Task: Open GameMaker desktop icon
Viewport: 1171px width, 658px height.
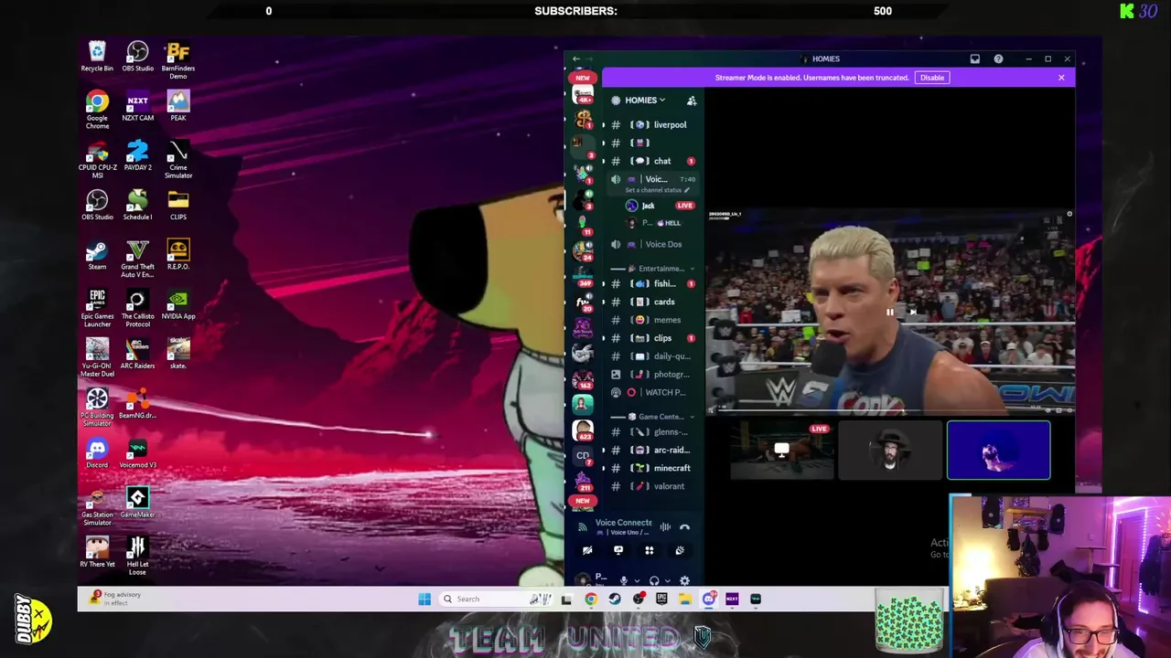Action: coord(137,502)
